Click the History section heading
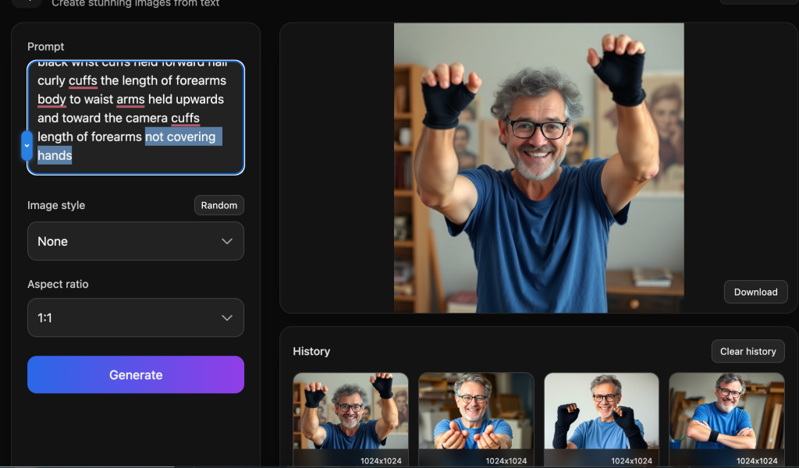 coord(311,351)
